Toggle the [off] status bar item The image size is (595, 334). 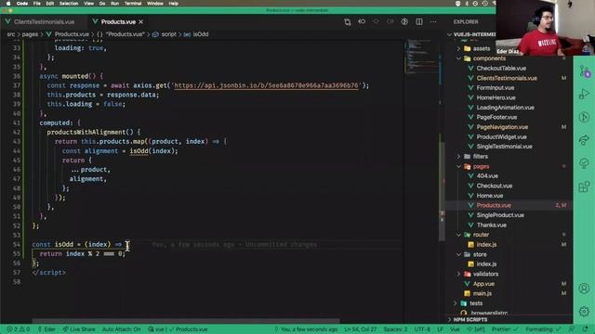click(476, 329)
